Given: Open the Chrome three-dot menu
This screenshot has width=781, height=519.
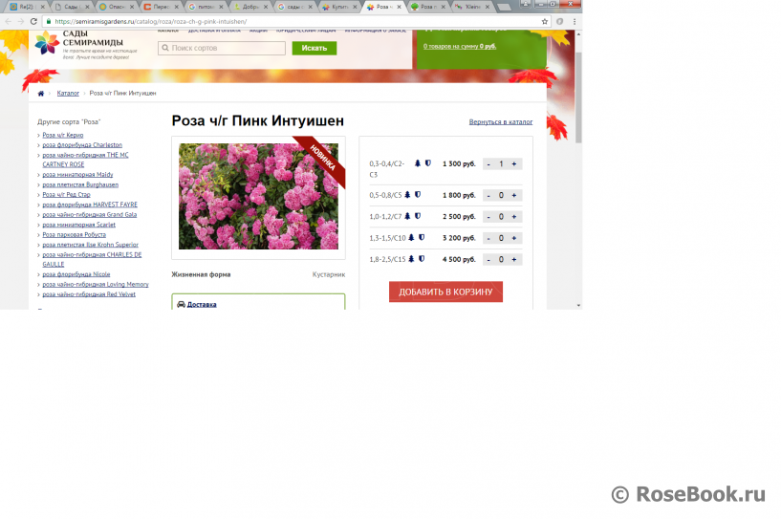Looking at the screenshot, I should point(575,21).
